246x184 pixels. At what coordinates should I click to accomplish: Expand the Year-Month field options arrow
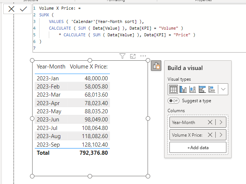[221, 122]
